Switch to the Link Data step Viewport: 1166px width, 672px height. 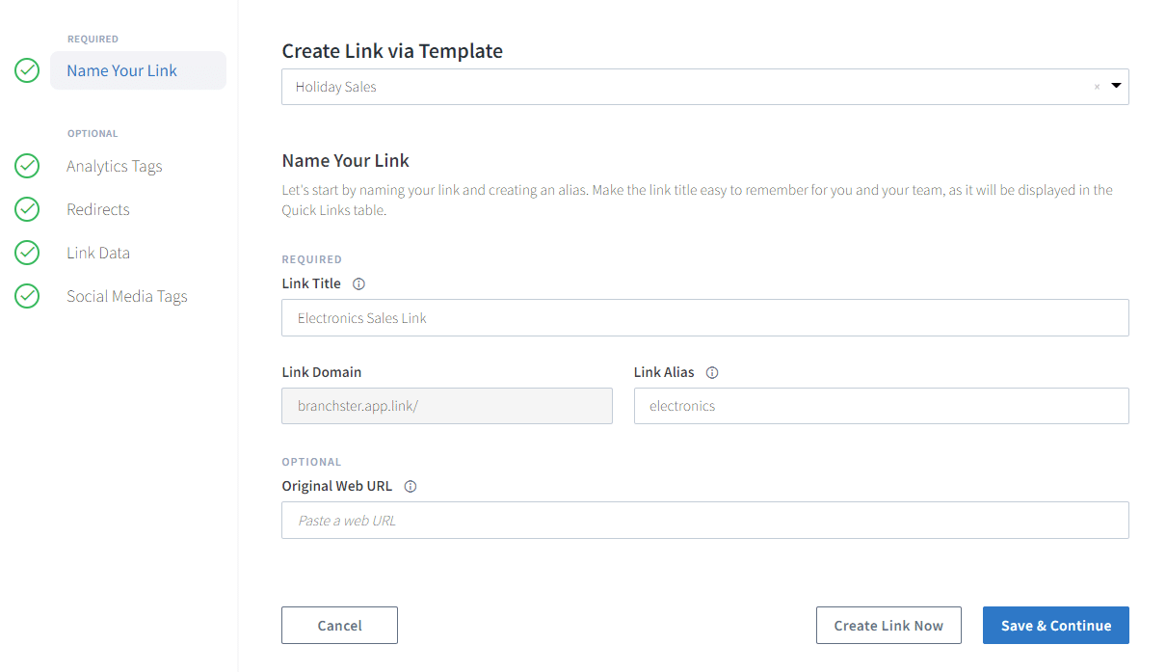[x=98, y=253]
